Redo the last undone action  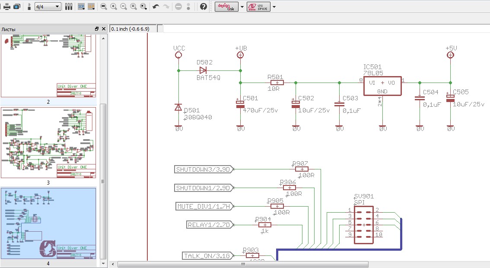point(166,6)
